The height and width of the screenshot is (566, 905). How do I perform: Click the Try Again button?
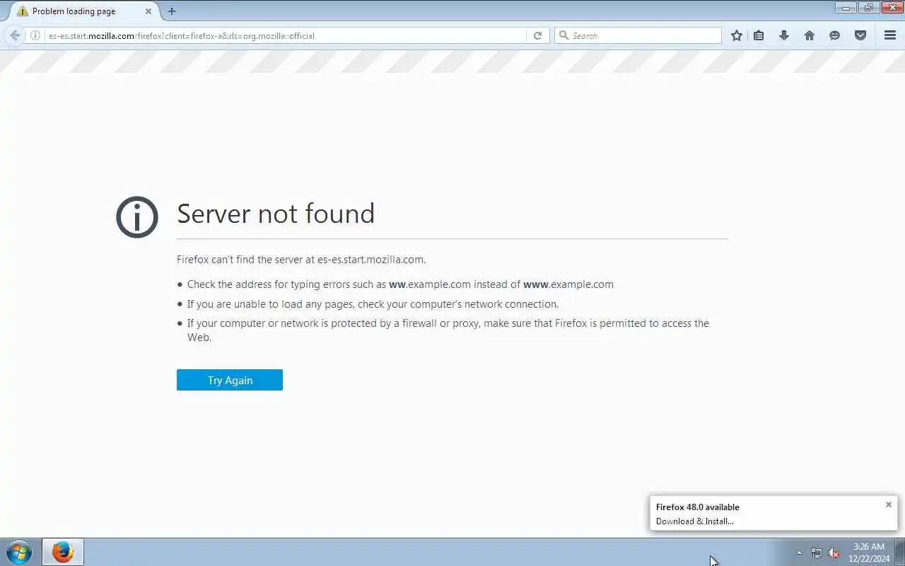tap(230, 380)
